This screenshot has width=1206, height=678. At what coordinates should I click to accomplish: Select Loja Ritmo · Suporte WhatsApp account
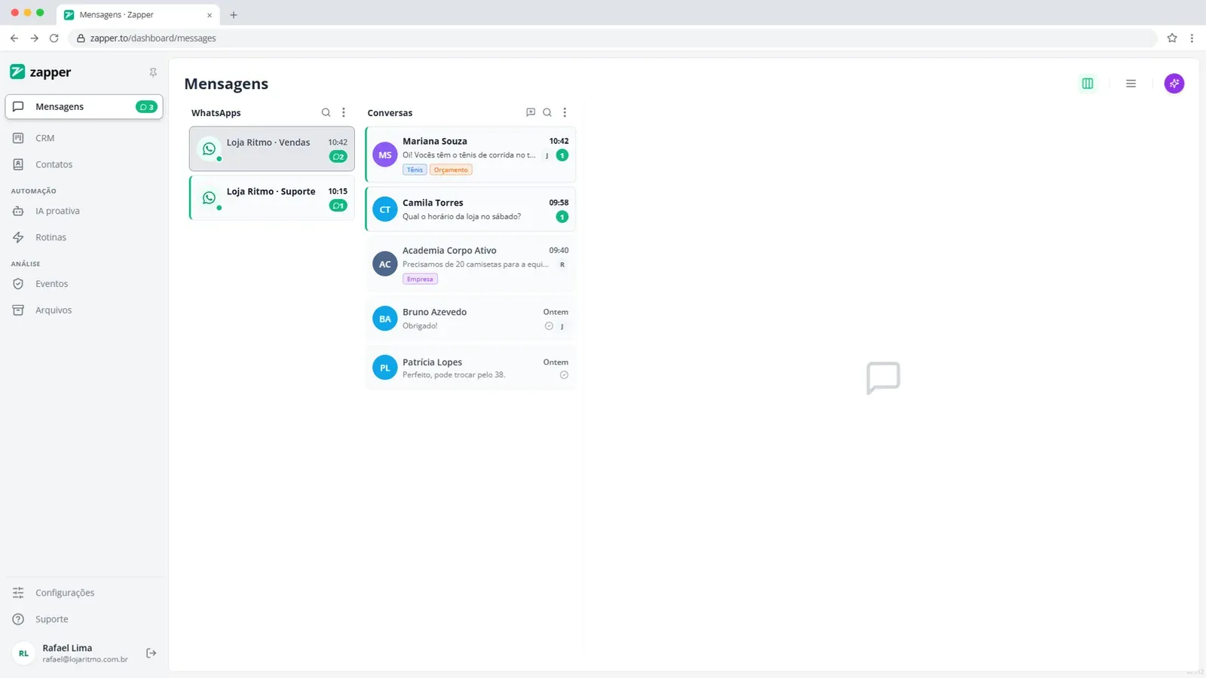272,198
